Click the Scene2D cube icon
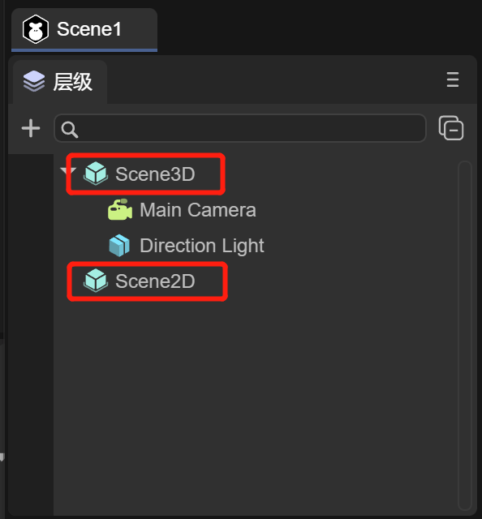 (96, 281)
